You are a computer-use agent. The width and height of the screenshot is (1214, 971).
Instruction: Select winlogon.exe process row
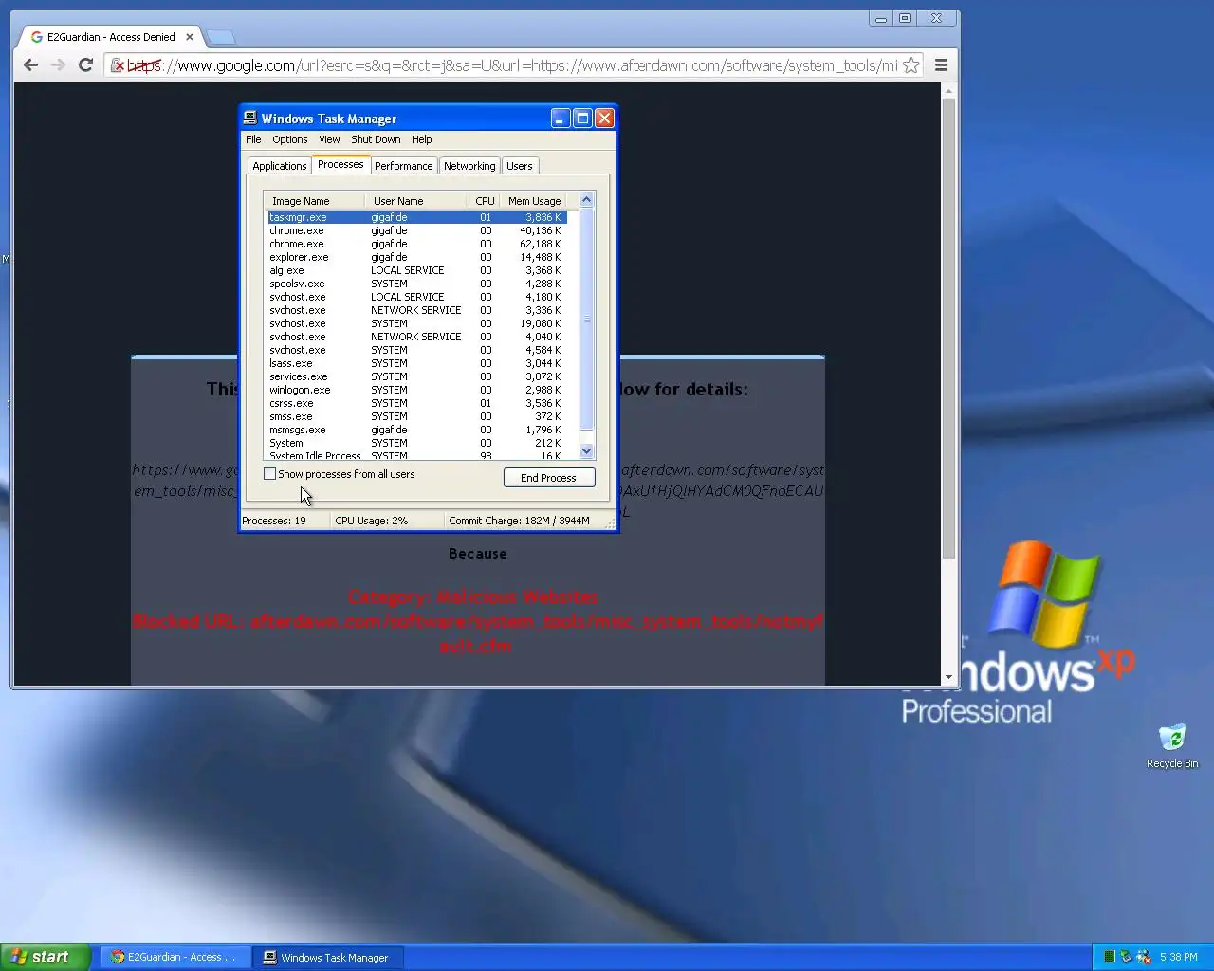pyautogui.click(x=417, y=390)
